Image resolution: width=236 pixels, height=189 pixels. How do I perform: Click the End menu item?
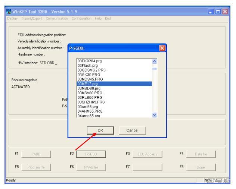[x=108, y=19]
